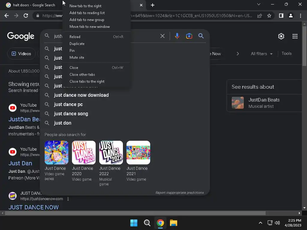Click the vertical page scrollbar

pyautogui.click(x=304, y=46)
